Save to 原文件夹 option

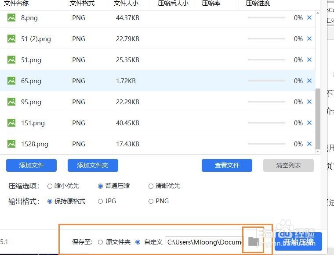100,242
